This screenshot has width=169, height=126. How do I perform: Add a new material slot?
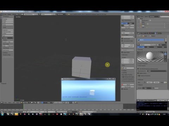[166, 39]
